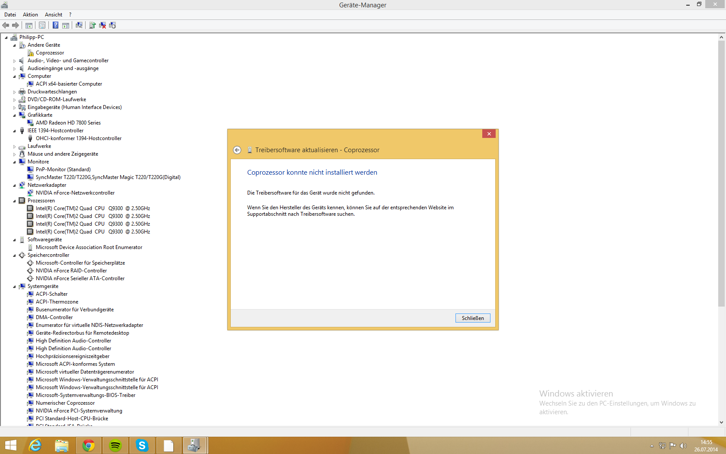This screenshot has width=726, height=454.
Task: Click the Softwaregeräte category icon
Action: tap(22, 240)
